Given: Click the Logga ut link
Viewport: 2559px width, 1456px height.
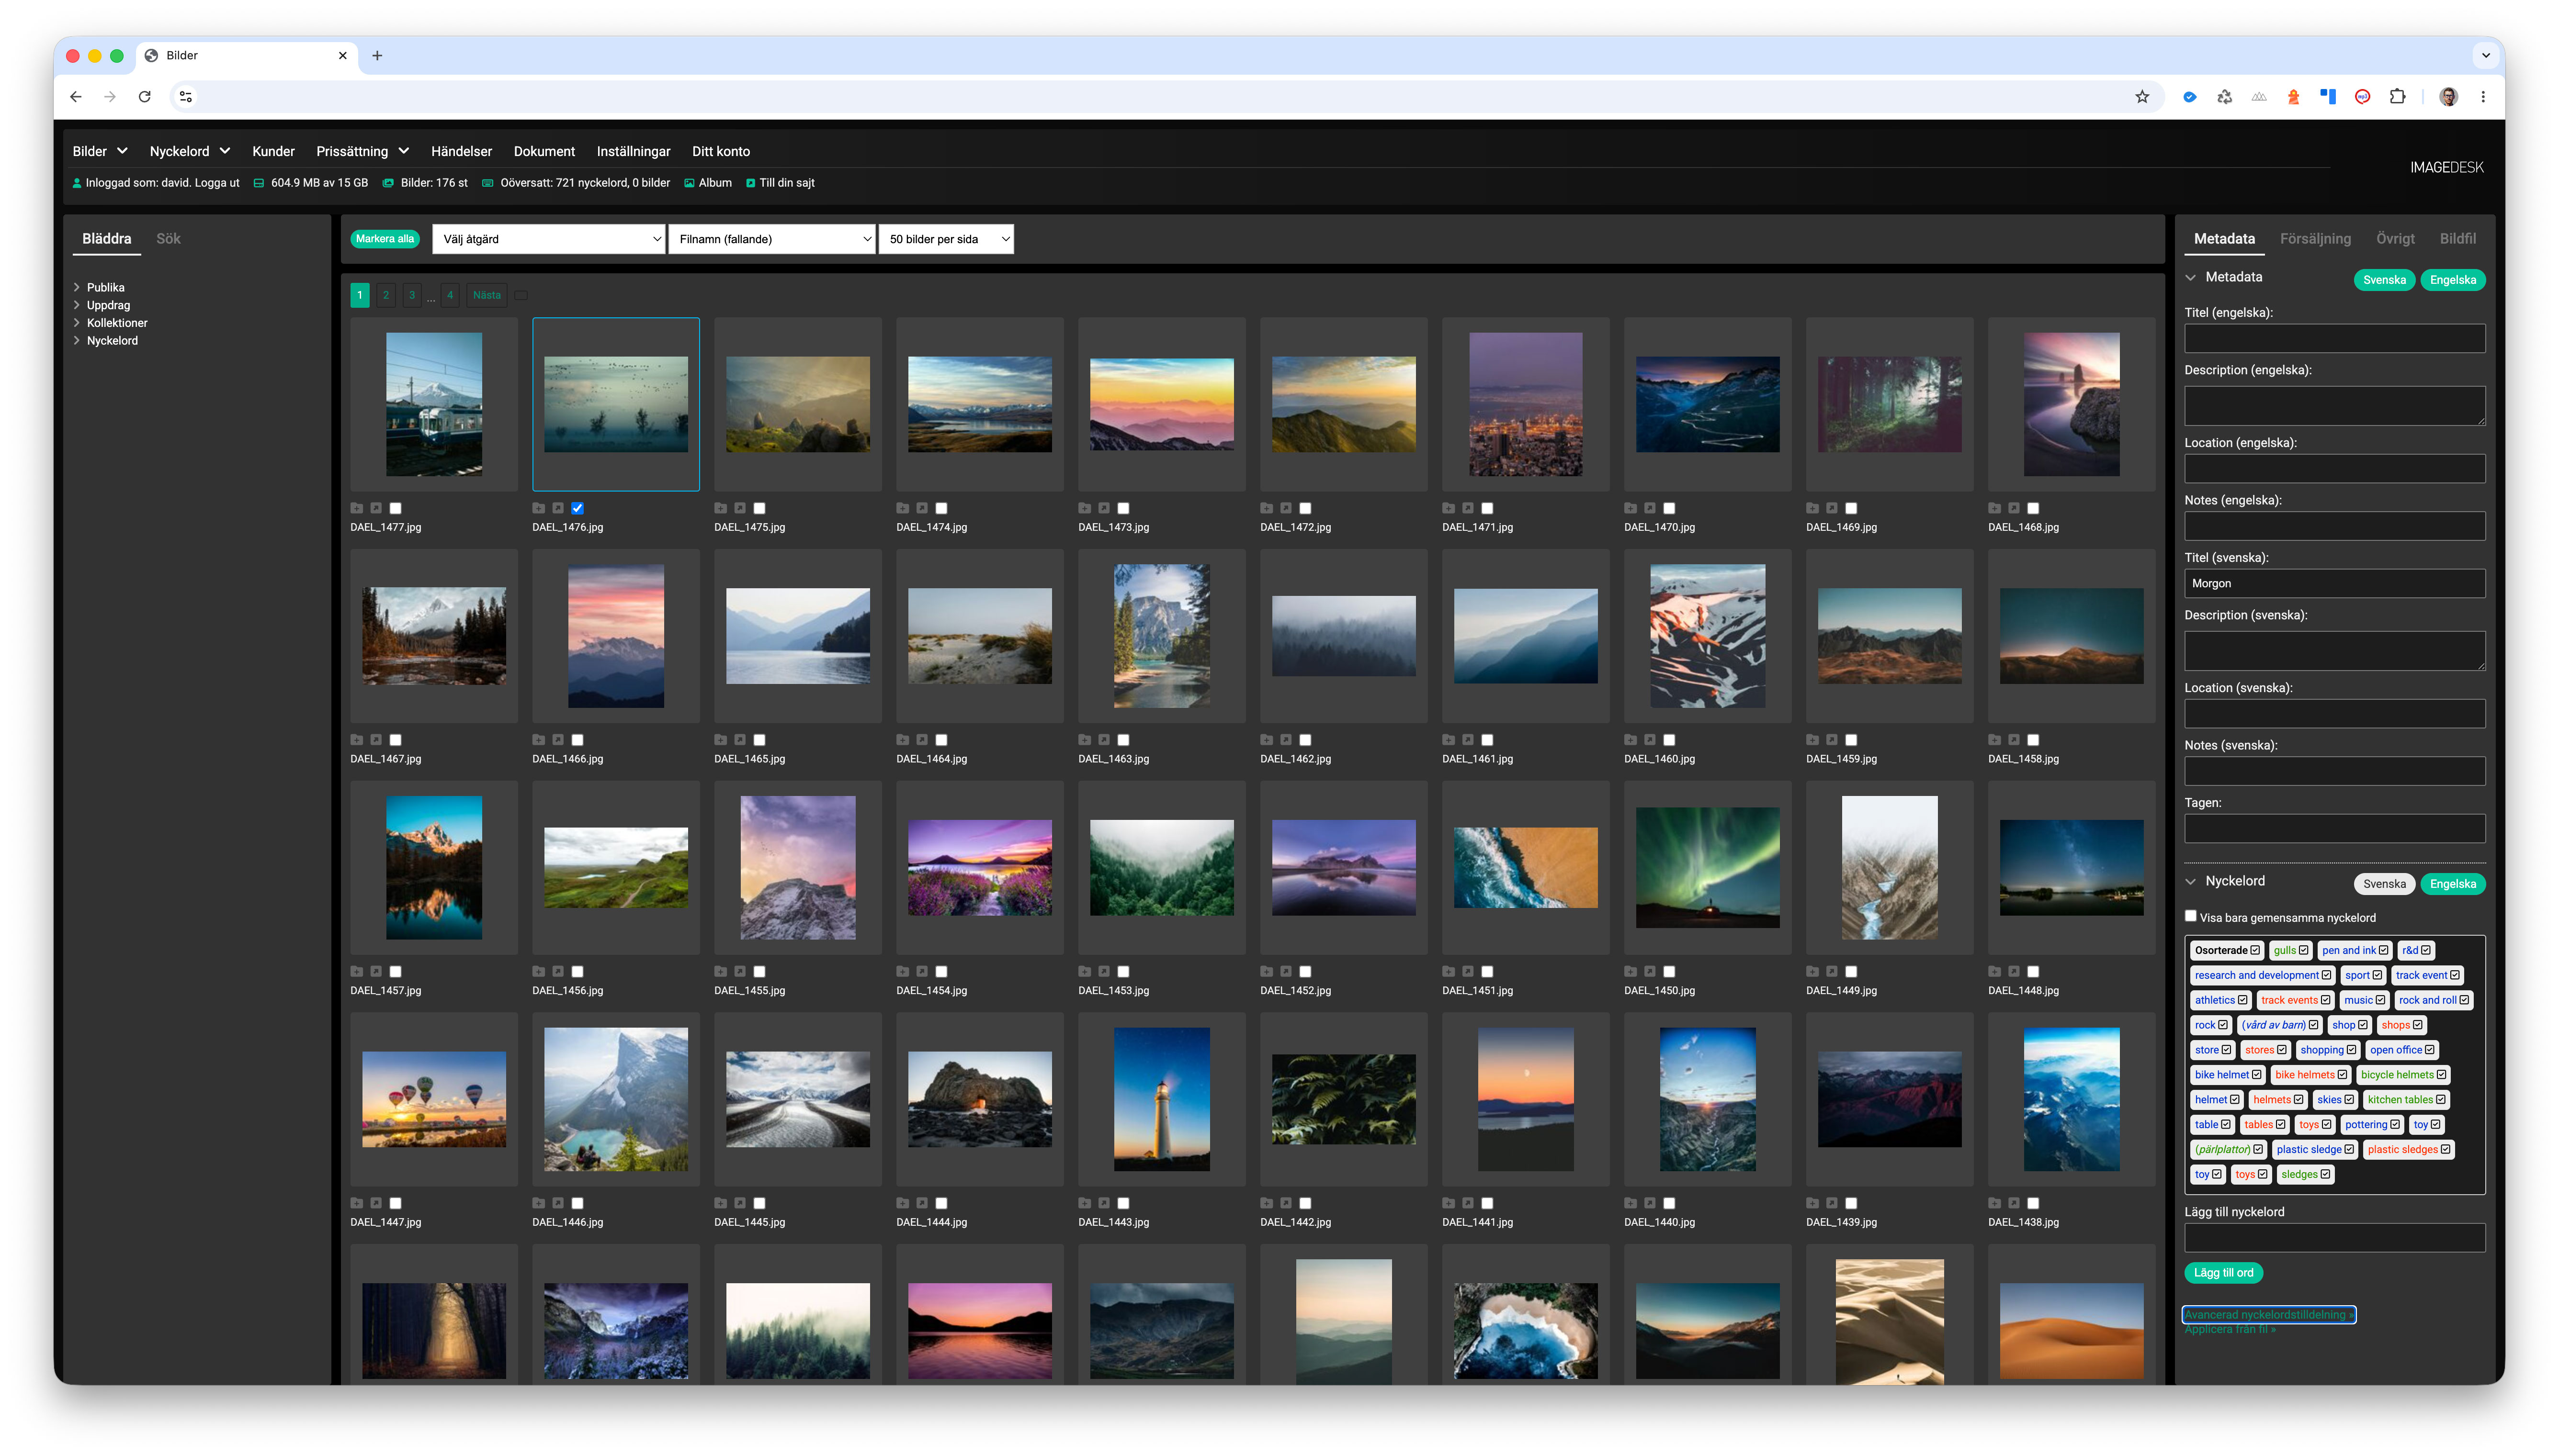Looking at the screenshot, I should coord(217,183).
